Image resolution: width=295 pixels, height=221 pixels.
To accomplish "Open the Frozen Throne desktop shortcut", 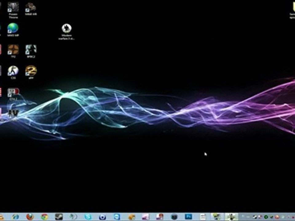I will [x=13, y=10].
